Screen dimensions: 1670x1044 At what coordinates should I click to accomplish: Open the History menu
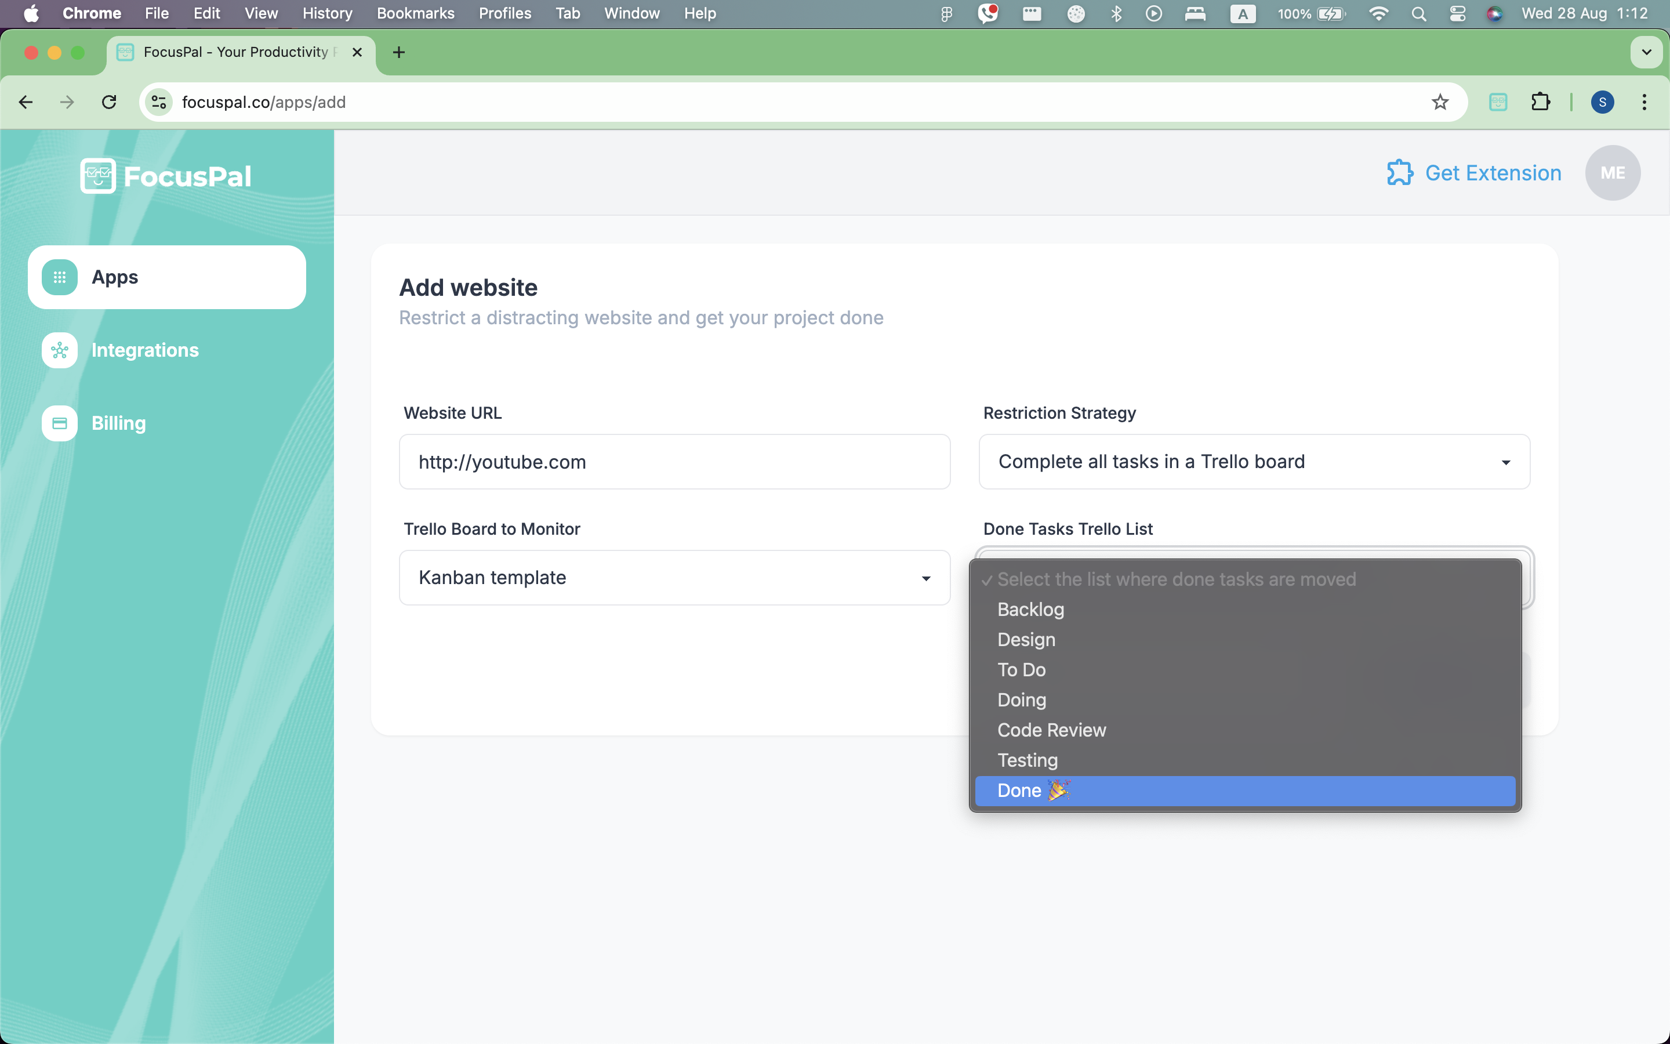[x=327, y=13]
